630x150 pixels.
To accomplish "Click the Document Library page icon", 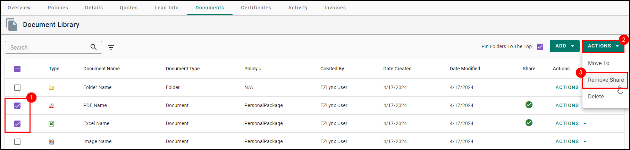I will click(11, 25).
